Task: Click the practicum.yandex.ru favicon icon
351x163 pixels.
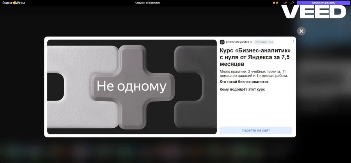Action: click(x=222, y=42)
